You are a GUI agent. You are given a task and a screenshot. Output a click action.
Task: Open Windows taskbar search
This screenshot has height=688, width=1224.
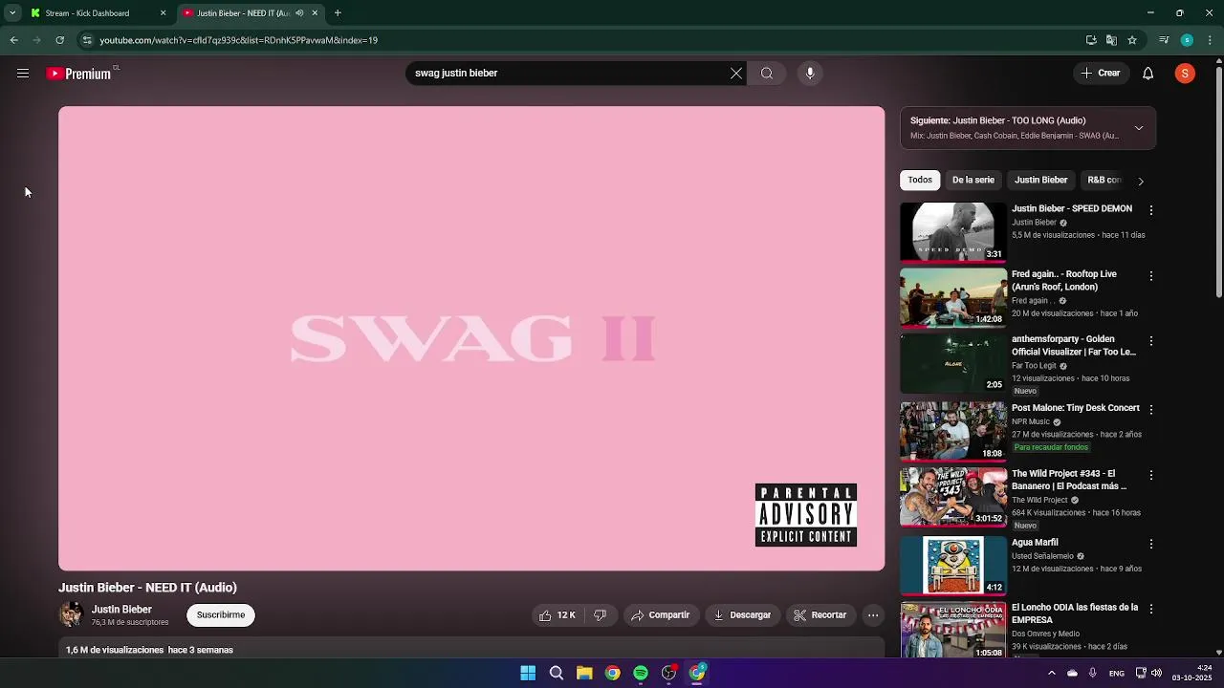[x=557, y=673]
